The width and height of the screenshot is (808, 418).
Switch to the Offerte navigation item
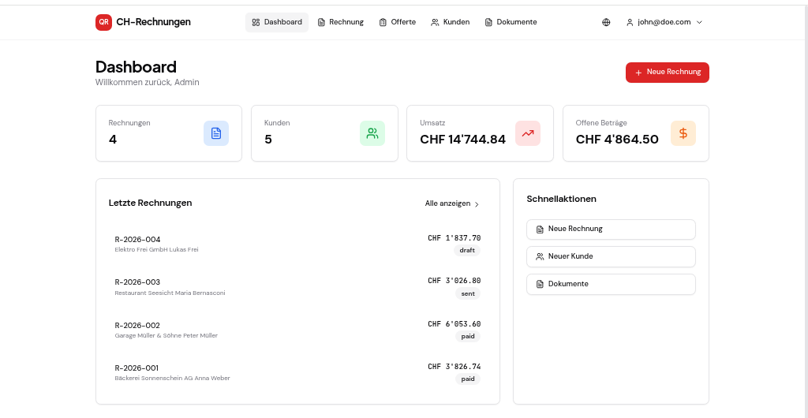[x=398, y=22]
